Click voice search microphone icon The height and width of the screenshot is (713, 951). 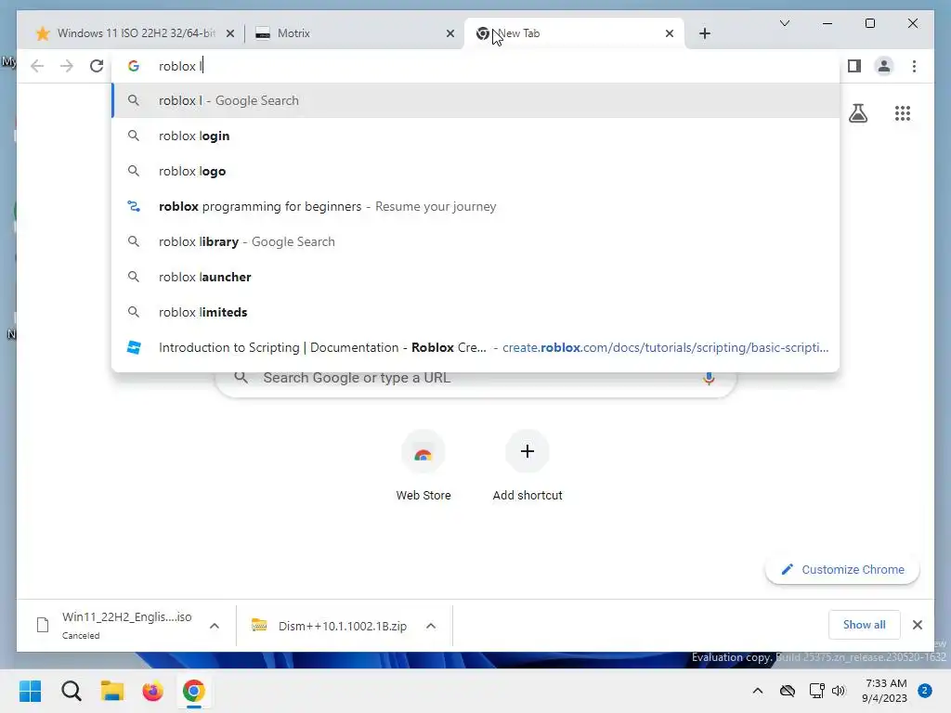pyautogui.click(x=708, y=379)
